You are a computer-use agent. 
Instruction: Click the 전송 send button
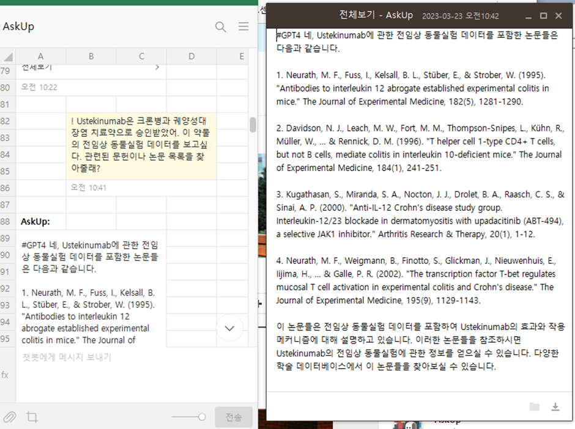[x=234, y=417]
